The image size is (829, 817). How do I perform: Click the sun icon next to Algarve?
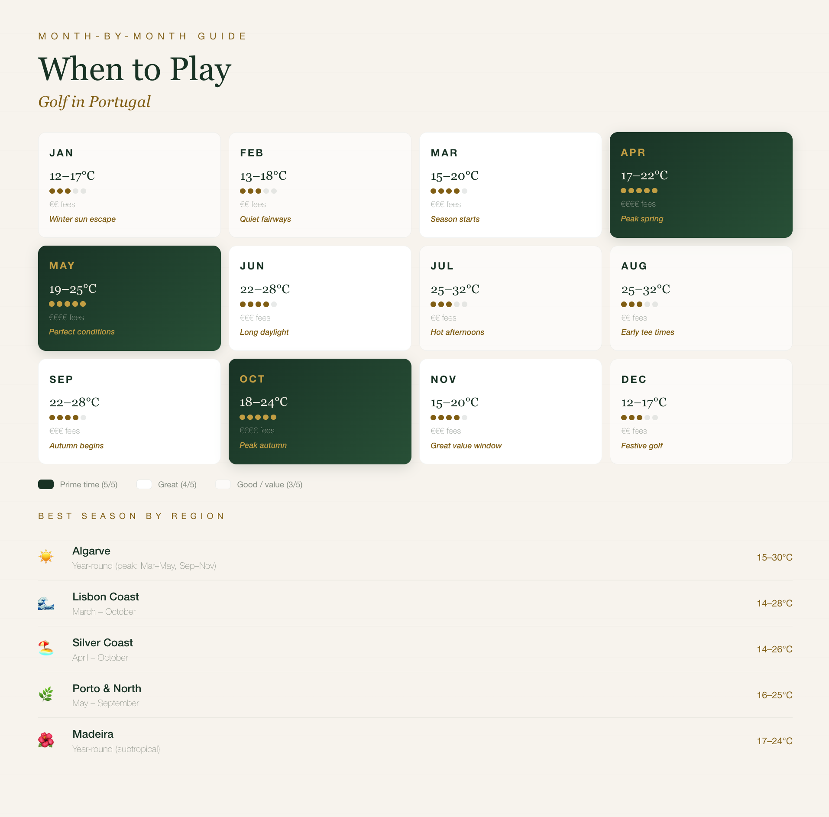(46, 557)
